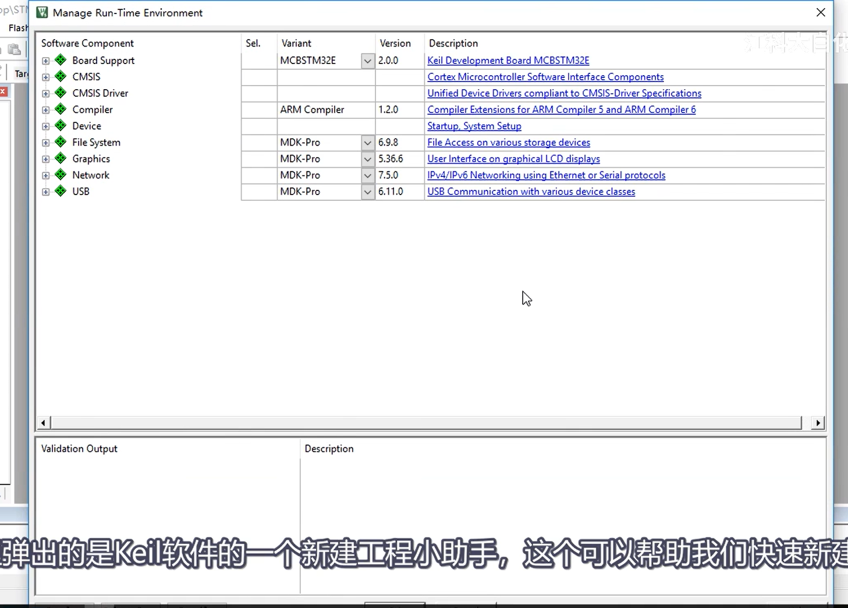Click the ARM Compiler variant cell
848x608 pixels.
(x=326, y=109)
